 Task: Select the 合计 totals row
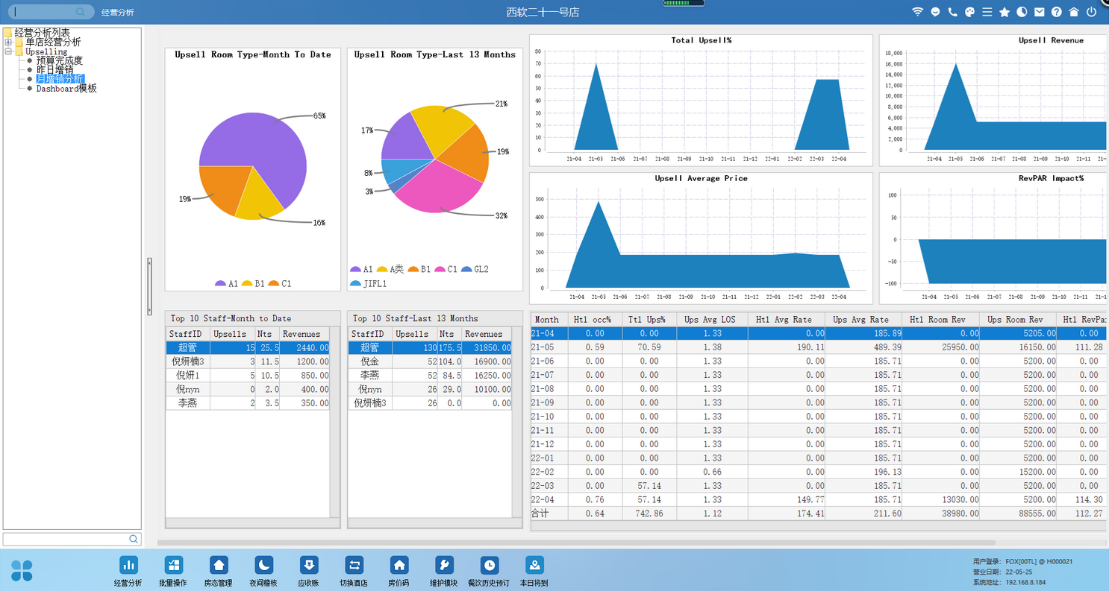coord(819,513)
